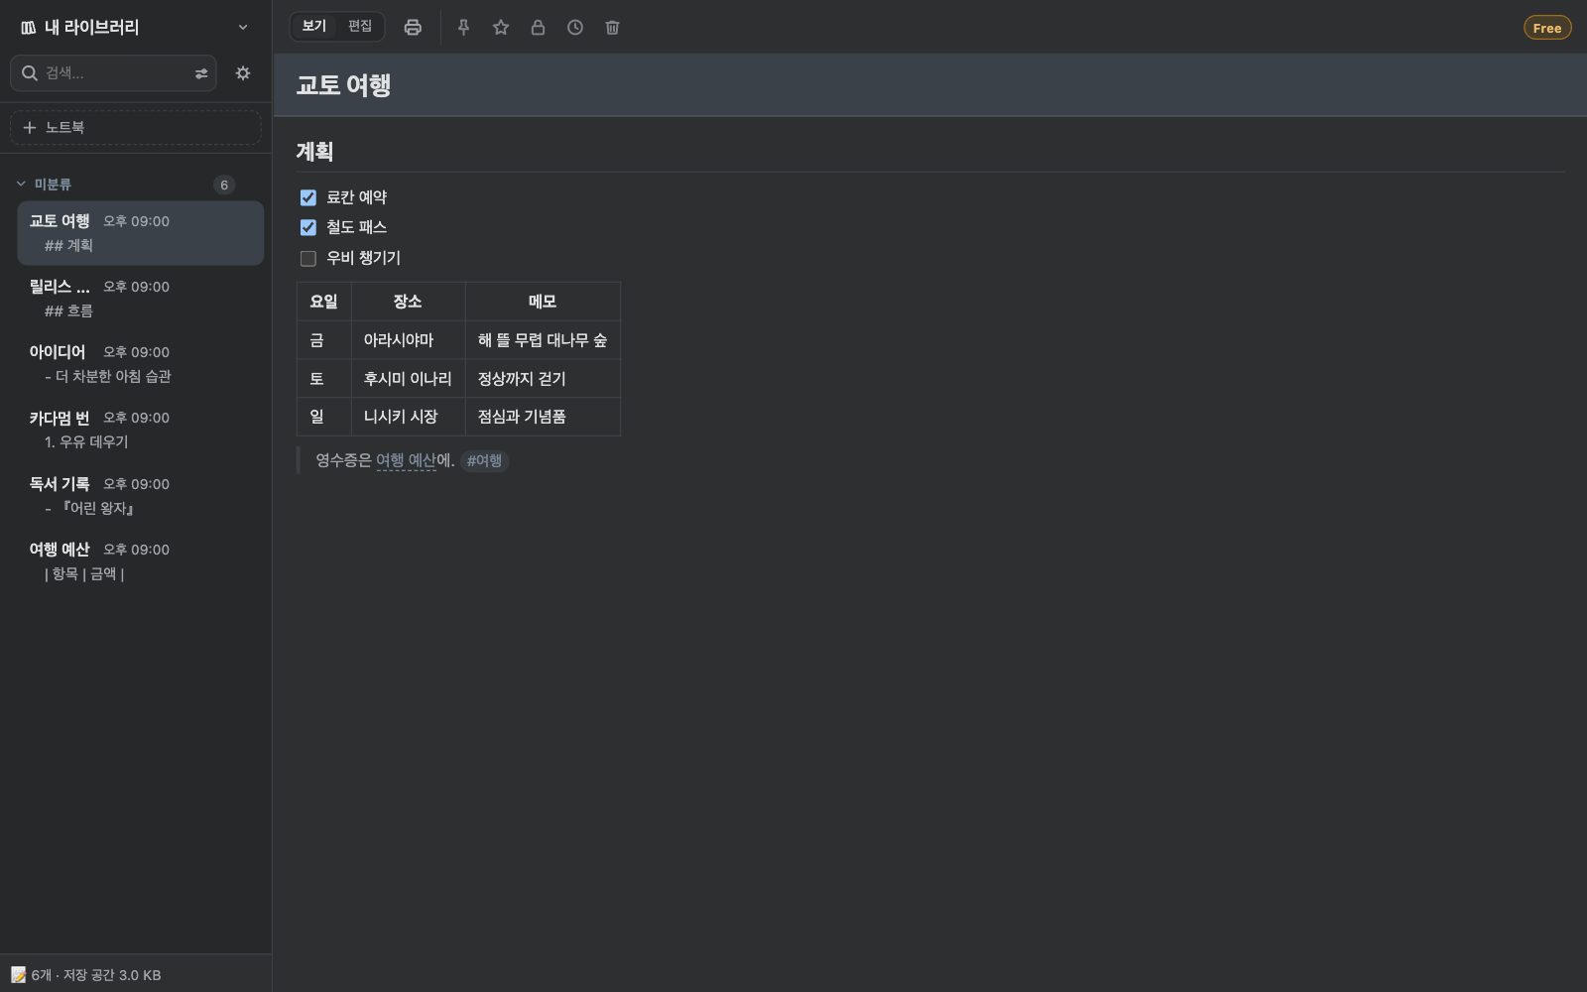1587x992 pixels.
Task: Expand the 내 라이브러리 dropdown chevron
Action: [x=243, y=28]
